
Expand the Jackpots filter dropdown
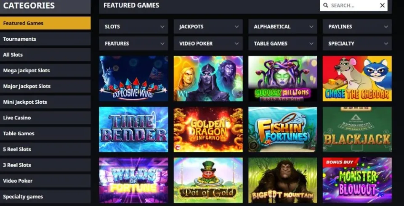[x=208, y=26]
